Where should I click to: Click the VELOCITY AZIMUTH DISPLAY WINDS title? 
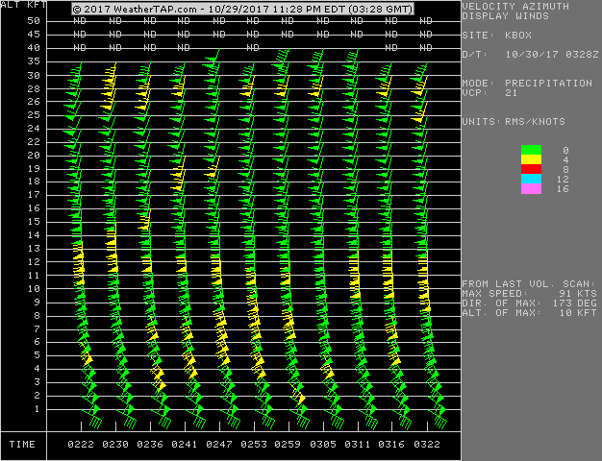(515, 12)
